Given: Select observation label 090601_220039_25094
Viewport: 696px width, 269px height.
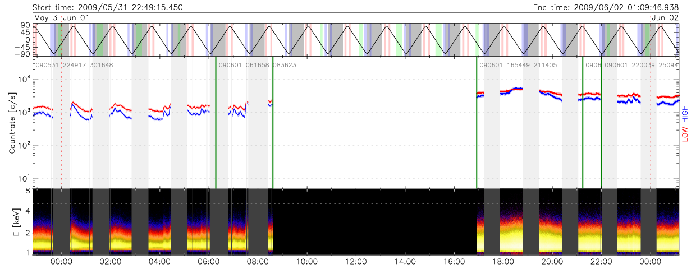Looking at the screenshot, I should click(x=642, y=65).
